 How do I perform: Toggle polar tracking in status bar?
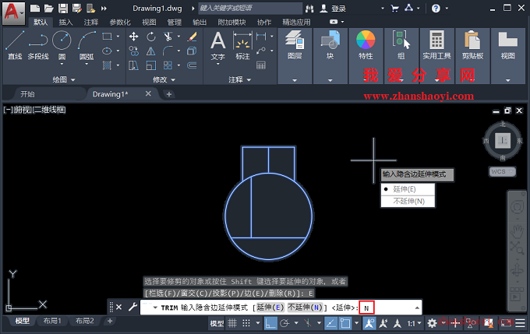pos(284,324)
